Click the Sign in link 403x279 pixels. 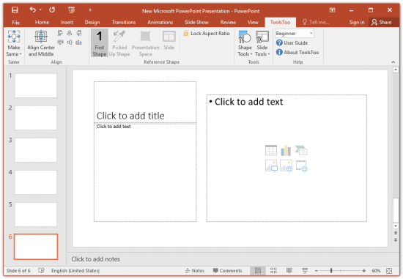pyautogui.click(x=357, y=23)
